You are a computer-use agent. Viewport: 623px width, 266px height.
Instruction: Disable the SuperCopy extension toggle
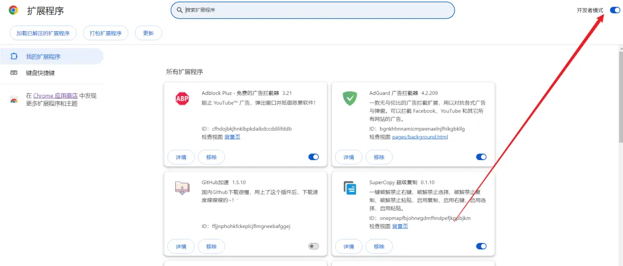click(x=481, y=246)
